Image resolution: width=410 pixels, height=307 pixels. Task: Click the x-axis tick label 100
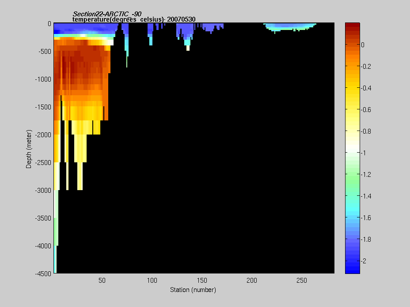152,281
